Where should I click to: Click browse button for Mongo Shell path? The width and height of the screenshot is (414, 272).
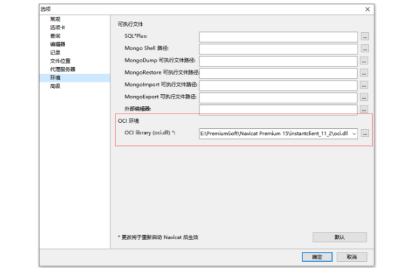point(365,49)
